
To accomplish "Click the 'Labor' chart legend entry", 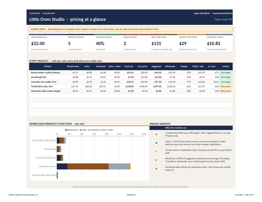I will (83, 130).
